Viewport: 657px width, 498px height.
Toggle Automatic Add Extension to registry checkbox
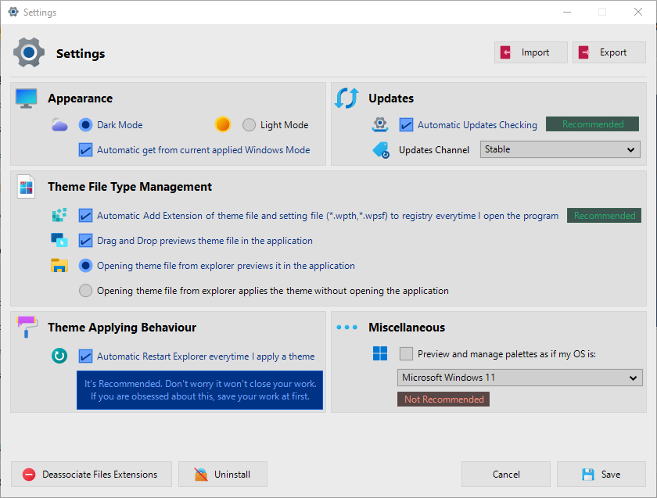[x=85, y=215]
